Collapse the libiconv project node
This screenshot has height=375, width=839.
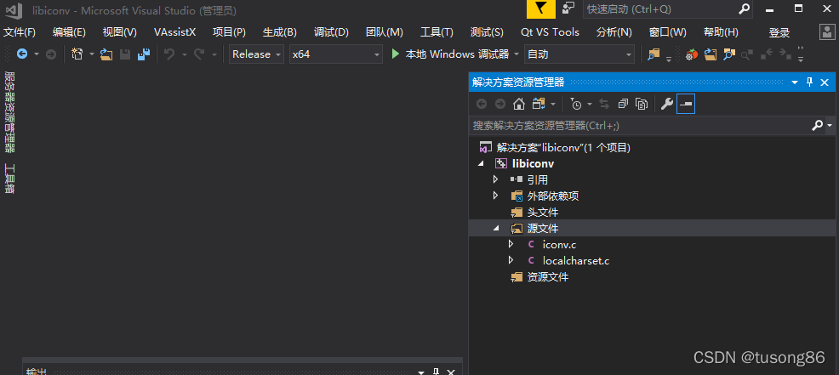click(x=481, y=163)
